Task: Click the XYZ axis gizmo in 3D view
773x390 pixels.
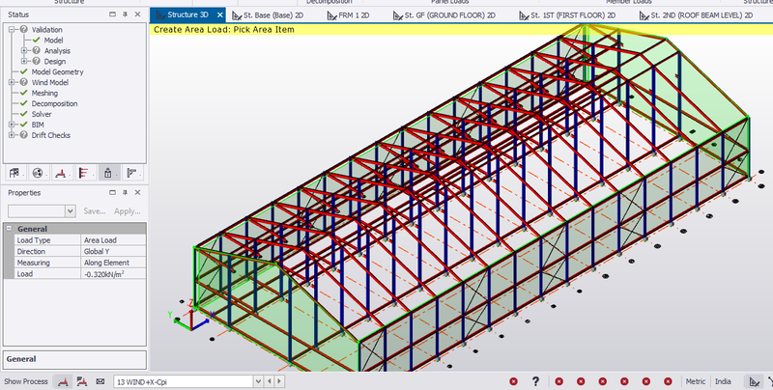Action: pos(192,319)
